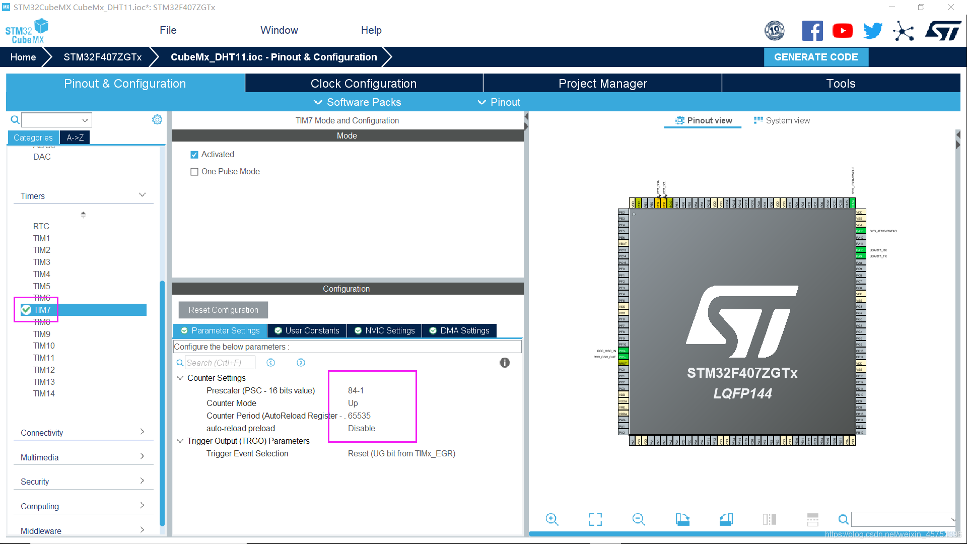
Task: Fit the chip to the view
Action: pyautogui.click(x=595, y=519)
